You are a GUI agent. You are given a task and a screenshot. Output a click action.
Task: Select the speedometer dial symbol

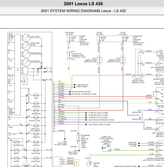[x=26, y=54]
